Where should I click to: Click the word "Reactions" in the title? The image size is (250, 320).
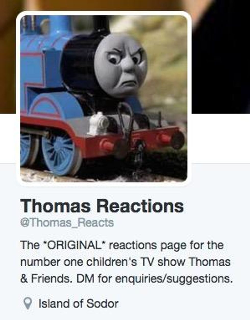141,206
